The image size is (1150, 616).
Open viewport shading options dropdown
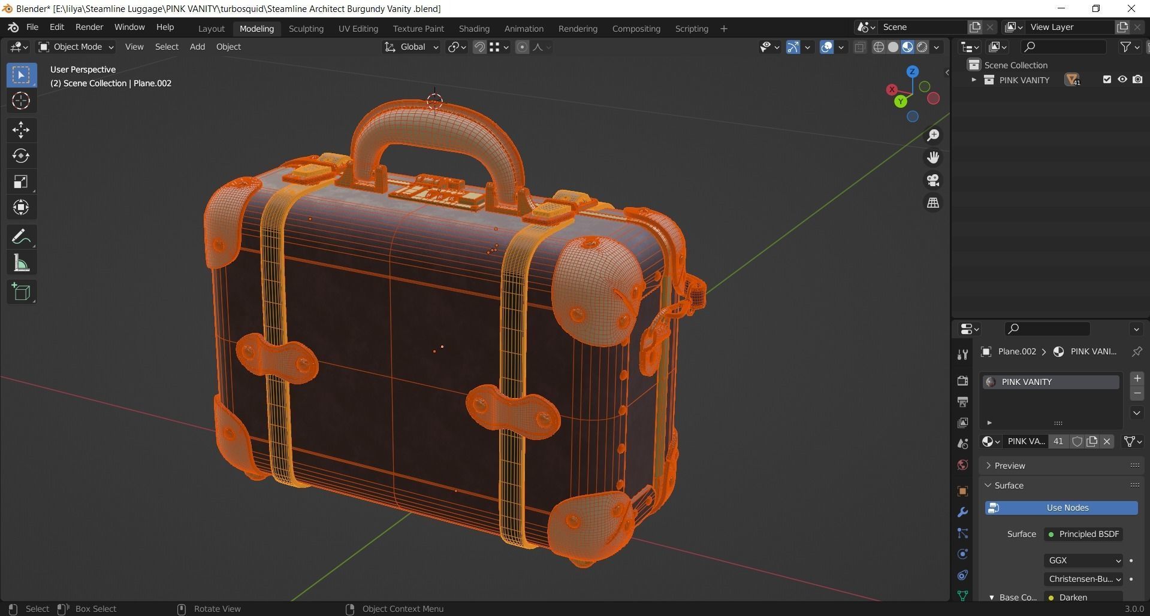click(x=937, y=47)
